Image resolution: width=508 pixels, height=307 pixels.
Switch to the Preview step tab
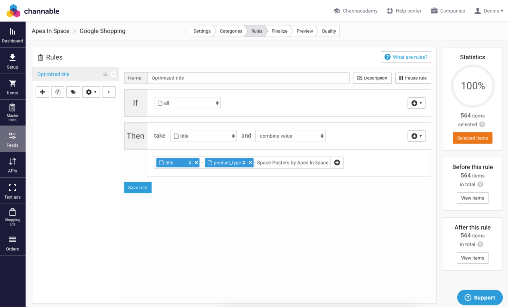pos(304,31)
